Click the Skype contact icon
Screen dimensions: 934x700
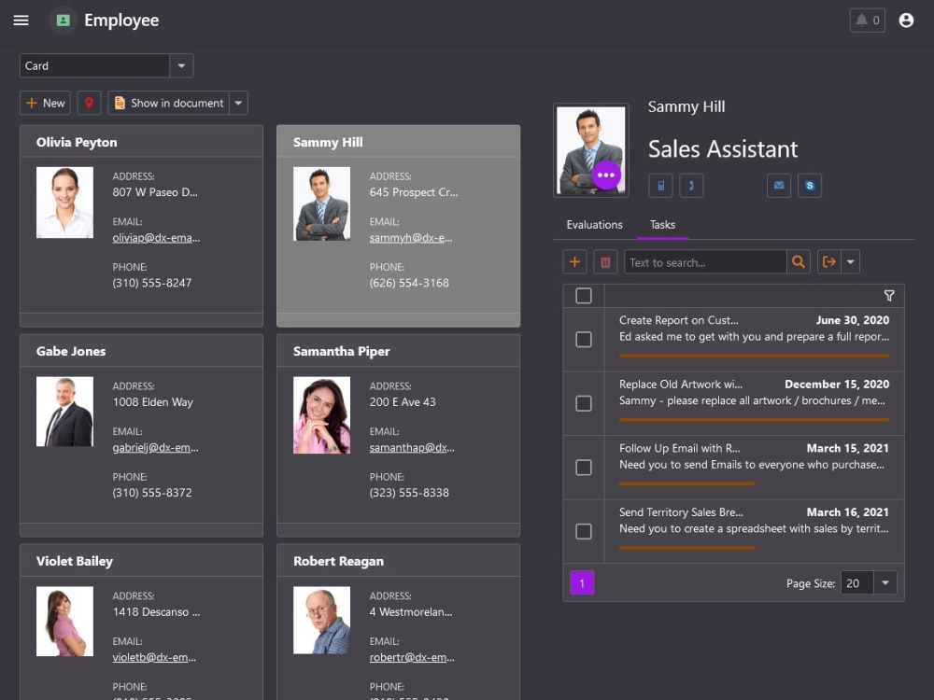(810, 186)
